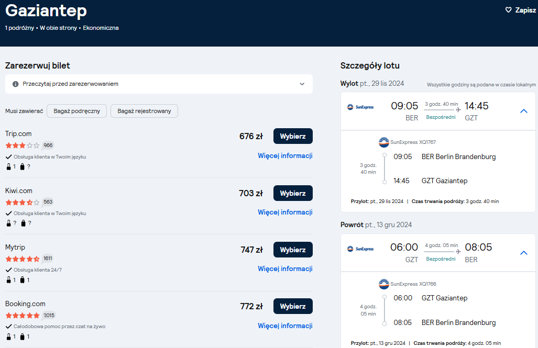Click 08:05 BER Berlin Brandenburg arrival row

pyautogui.click(x=444, y=323)
